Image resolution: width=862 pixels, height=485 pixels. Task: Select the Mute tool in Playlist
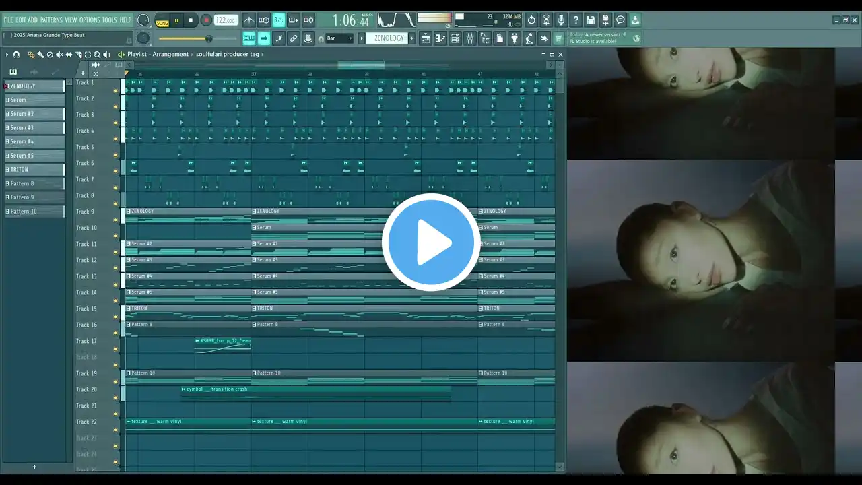(59, 55)
